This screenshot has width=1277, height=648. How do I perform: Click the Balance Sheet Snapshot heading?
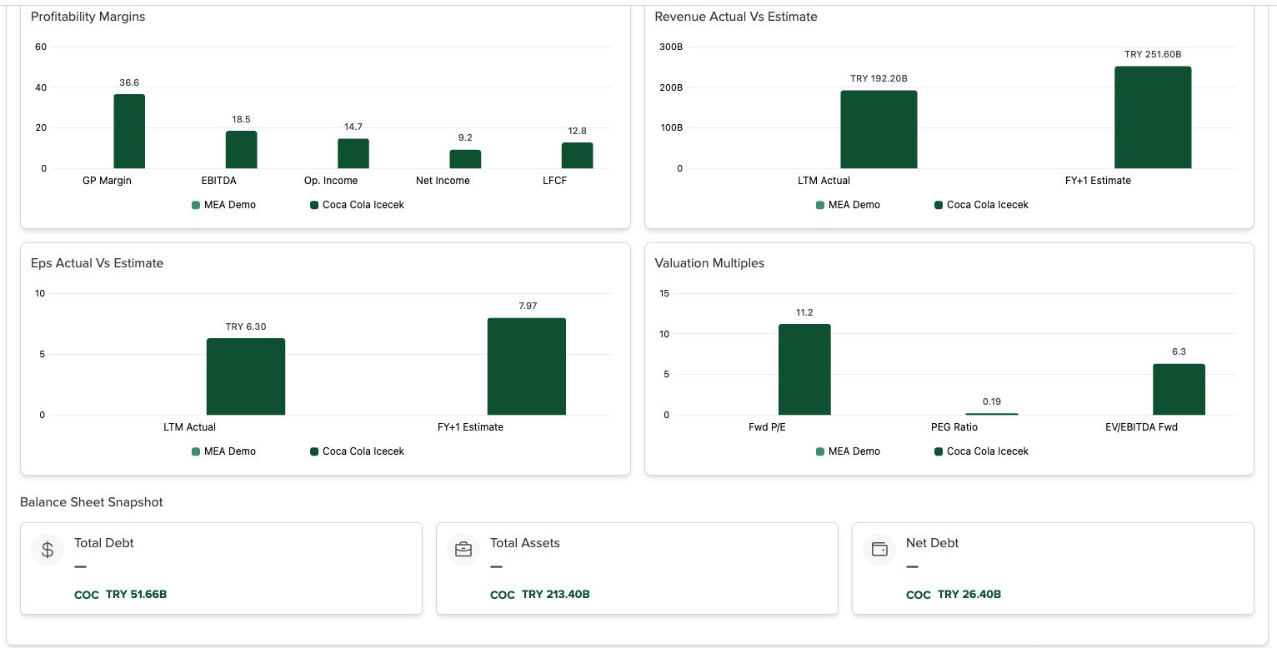pos(92,502)
